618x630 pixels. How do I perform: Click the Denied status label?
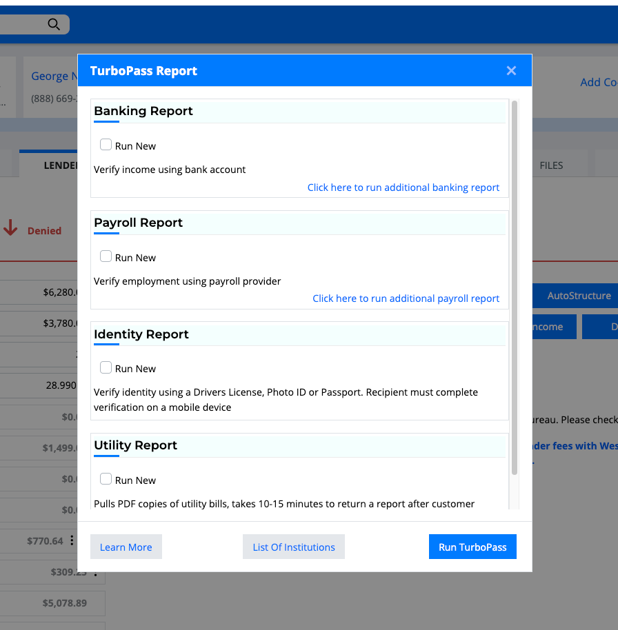tap(45, 231)
